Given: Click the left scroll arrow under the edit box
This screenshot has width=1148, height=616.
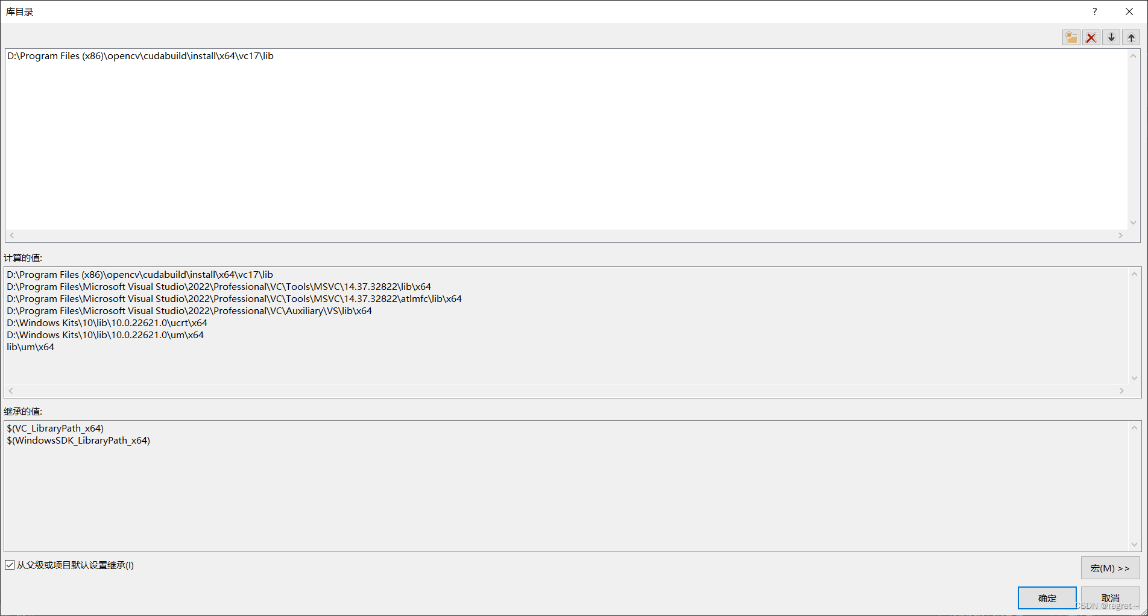Looking at the screenshot, I should click(x=11, y=235).
